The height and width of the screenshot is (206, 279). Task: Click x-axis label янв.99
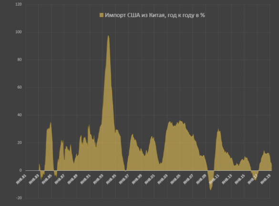[137, 179]
